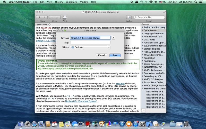This screenshot has height=129, width=206.
Task: Go forward using the History forward arrow
Action: [x=45, y=17]
